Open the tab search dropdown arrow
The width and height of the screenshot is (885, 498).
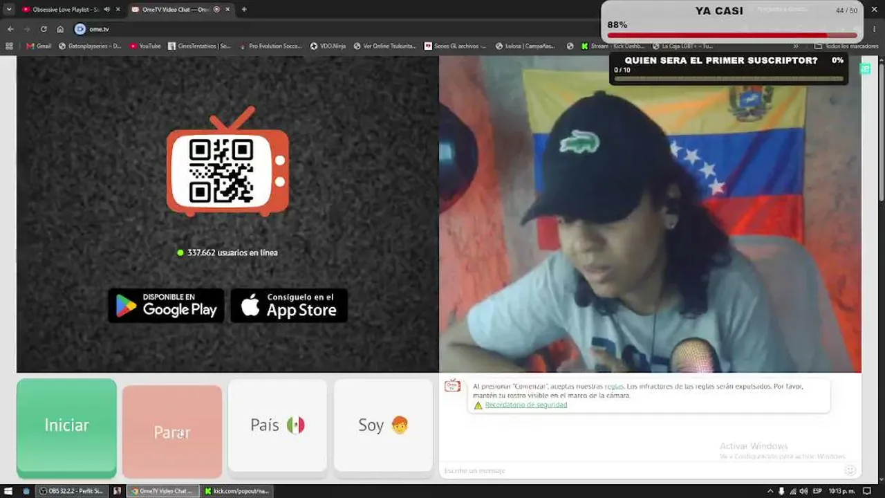[9, 9]
